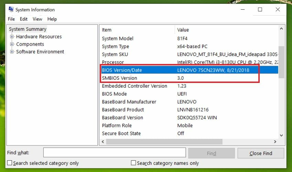The height and width of the screenshot is (172, 292).
Task: Select the Secure Boot State row
Action: click(189, 133)
